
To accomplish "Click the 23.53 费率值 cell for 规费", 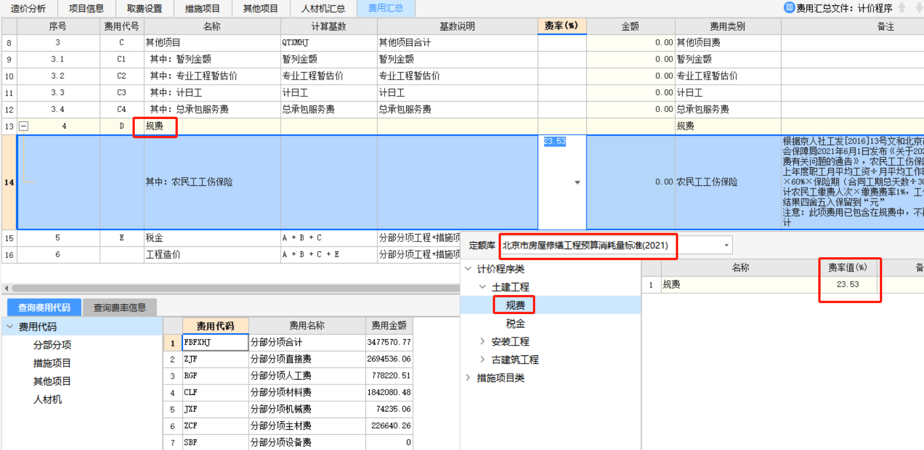I will pos(847,285).
